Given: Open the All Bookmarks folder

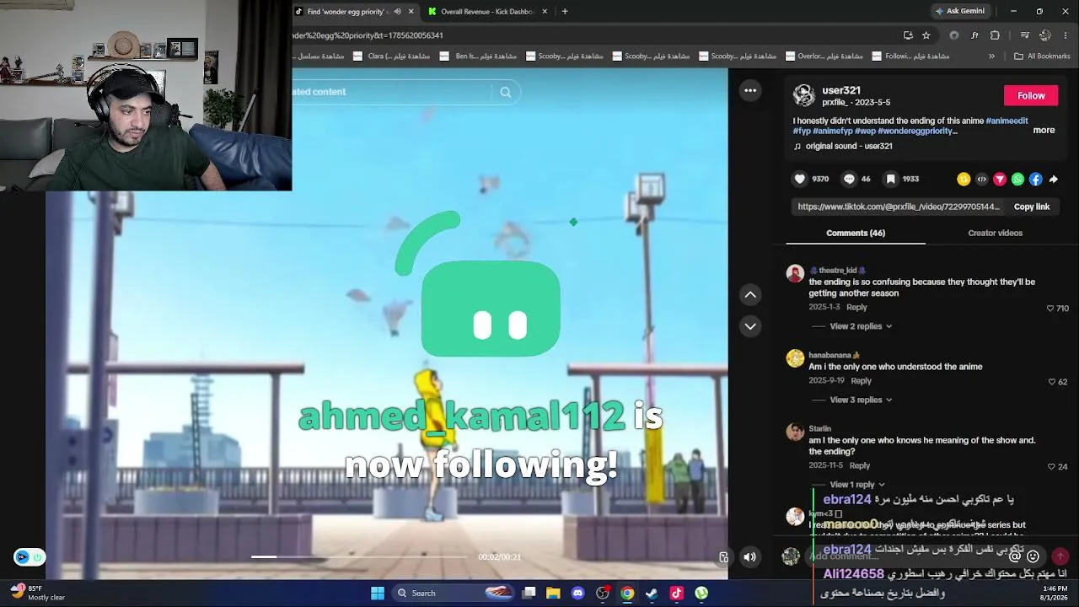Looking at the screenshot, I should (x=1042, y=56).
